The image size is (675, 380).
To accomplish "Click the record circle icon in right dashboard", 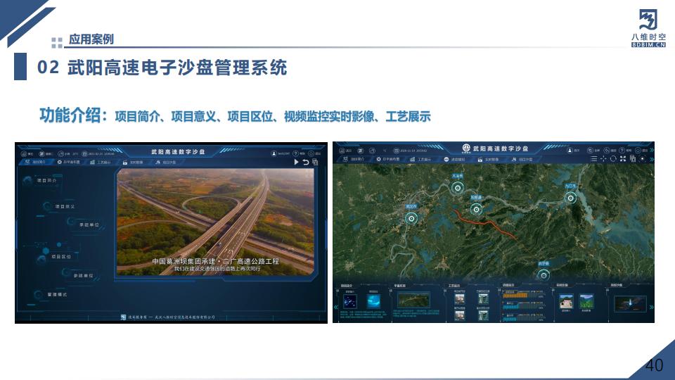I will 642,159.
